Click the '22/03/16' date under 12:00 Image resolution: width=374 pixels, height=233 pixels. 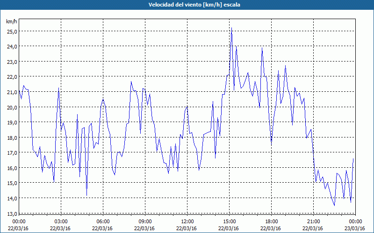187,228
